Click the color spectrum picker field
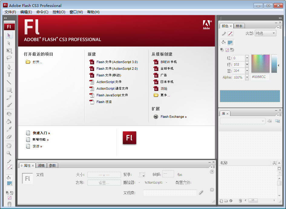Viewport: 286px width, 209px height. [x=260, y=63]
